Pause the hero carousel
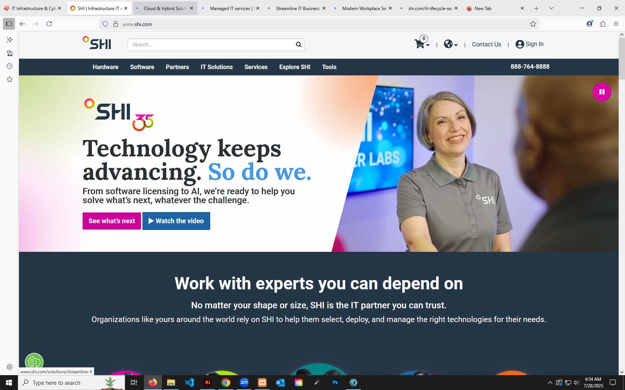The image size is (625, 390). tap(602, 92)
